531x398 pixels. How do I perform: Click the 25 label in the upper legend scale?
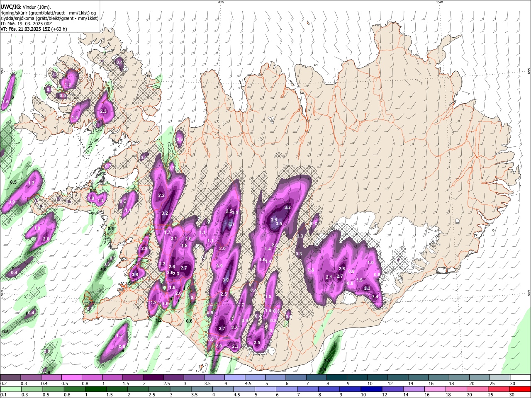(493, 383)
